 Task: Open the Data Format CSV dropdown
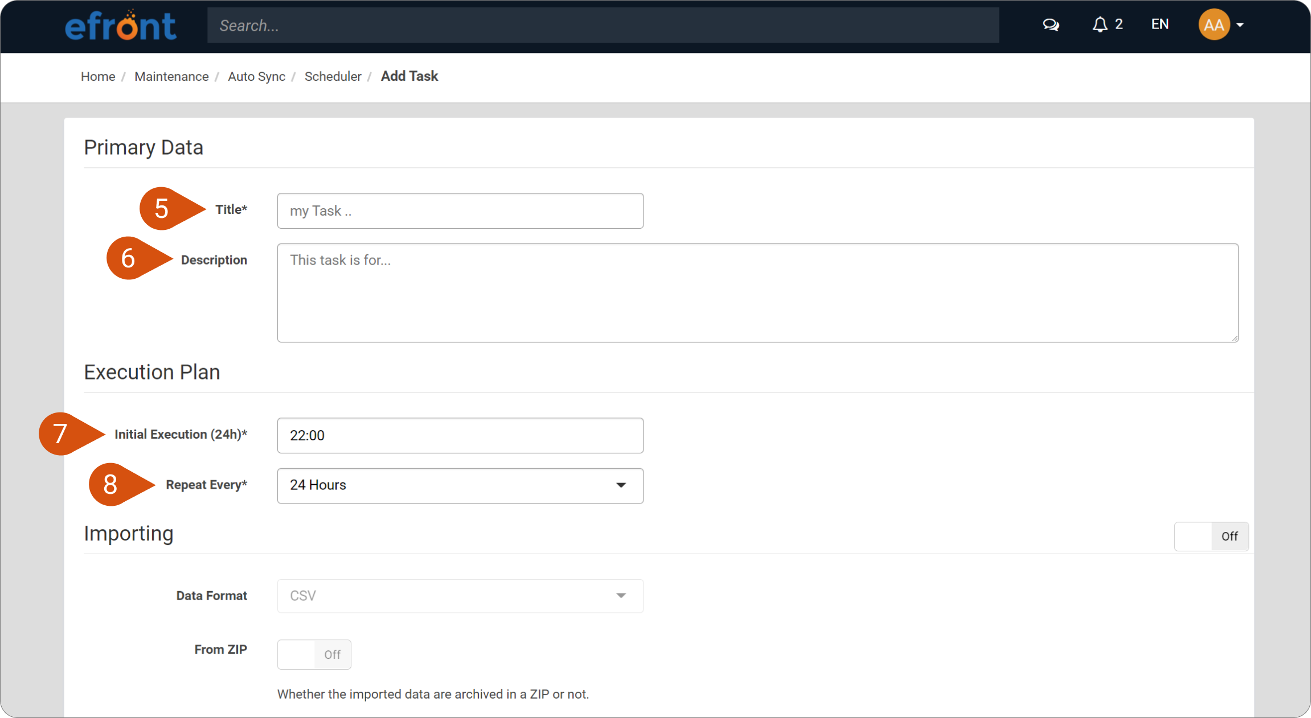click(x=460, y=596)
